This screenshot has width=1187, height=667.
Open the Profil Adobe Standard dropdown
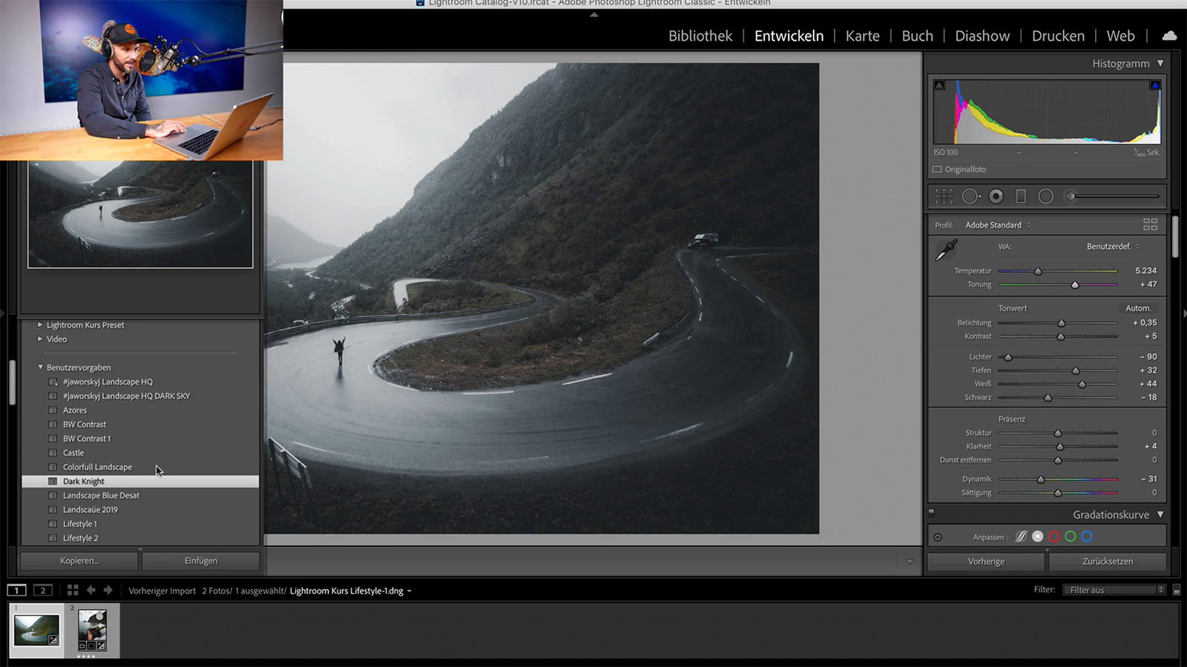click(x=998, y=225)
